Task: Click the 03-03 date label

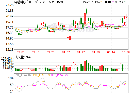Action: pyautogui.click(x=21, y=52)
